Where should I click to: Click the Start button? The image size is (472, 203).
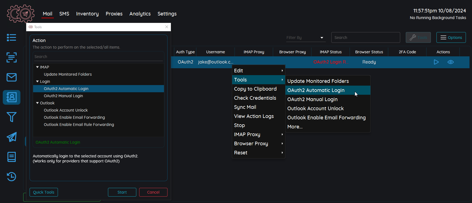point(122,192)
